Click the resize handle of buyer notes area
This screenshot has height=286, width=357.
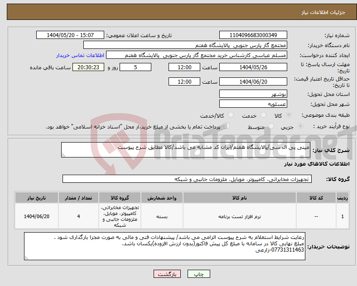click(26, 258)
